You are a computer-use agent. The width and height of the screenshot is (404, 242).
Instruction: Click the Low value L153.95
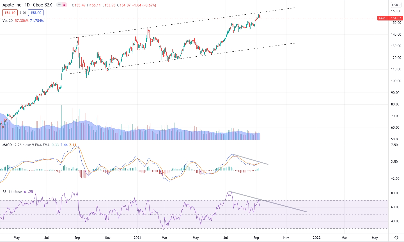109,5
